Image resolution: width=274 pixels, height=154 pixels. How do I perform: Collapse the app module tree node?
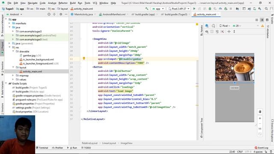coord(6,19)
